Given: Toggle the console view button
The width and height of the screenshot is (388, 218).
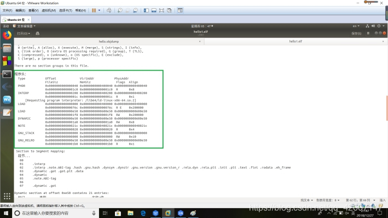Looking at the screenshot, I should (x=180, y=10).
